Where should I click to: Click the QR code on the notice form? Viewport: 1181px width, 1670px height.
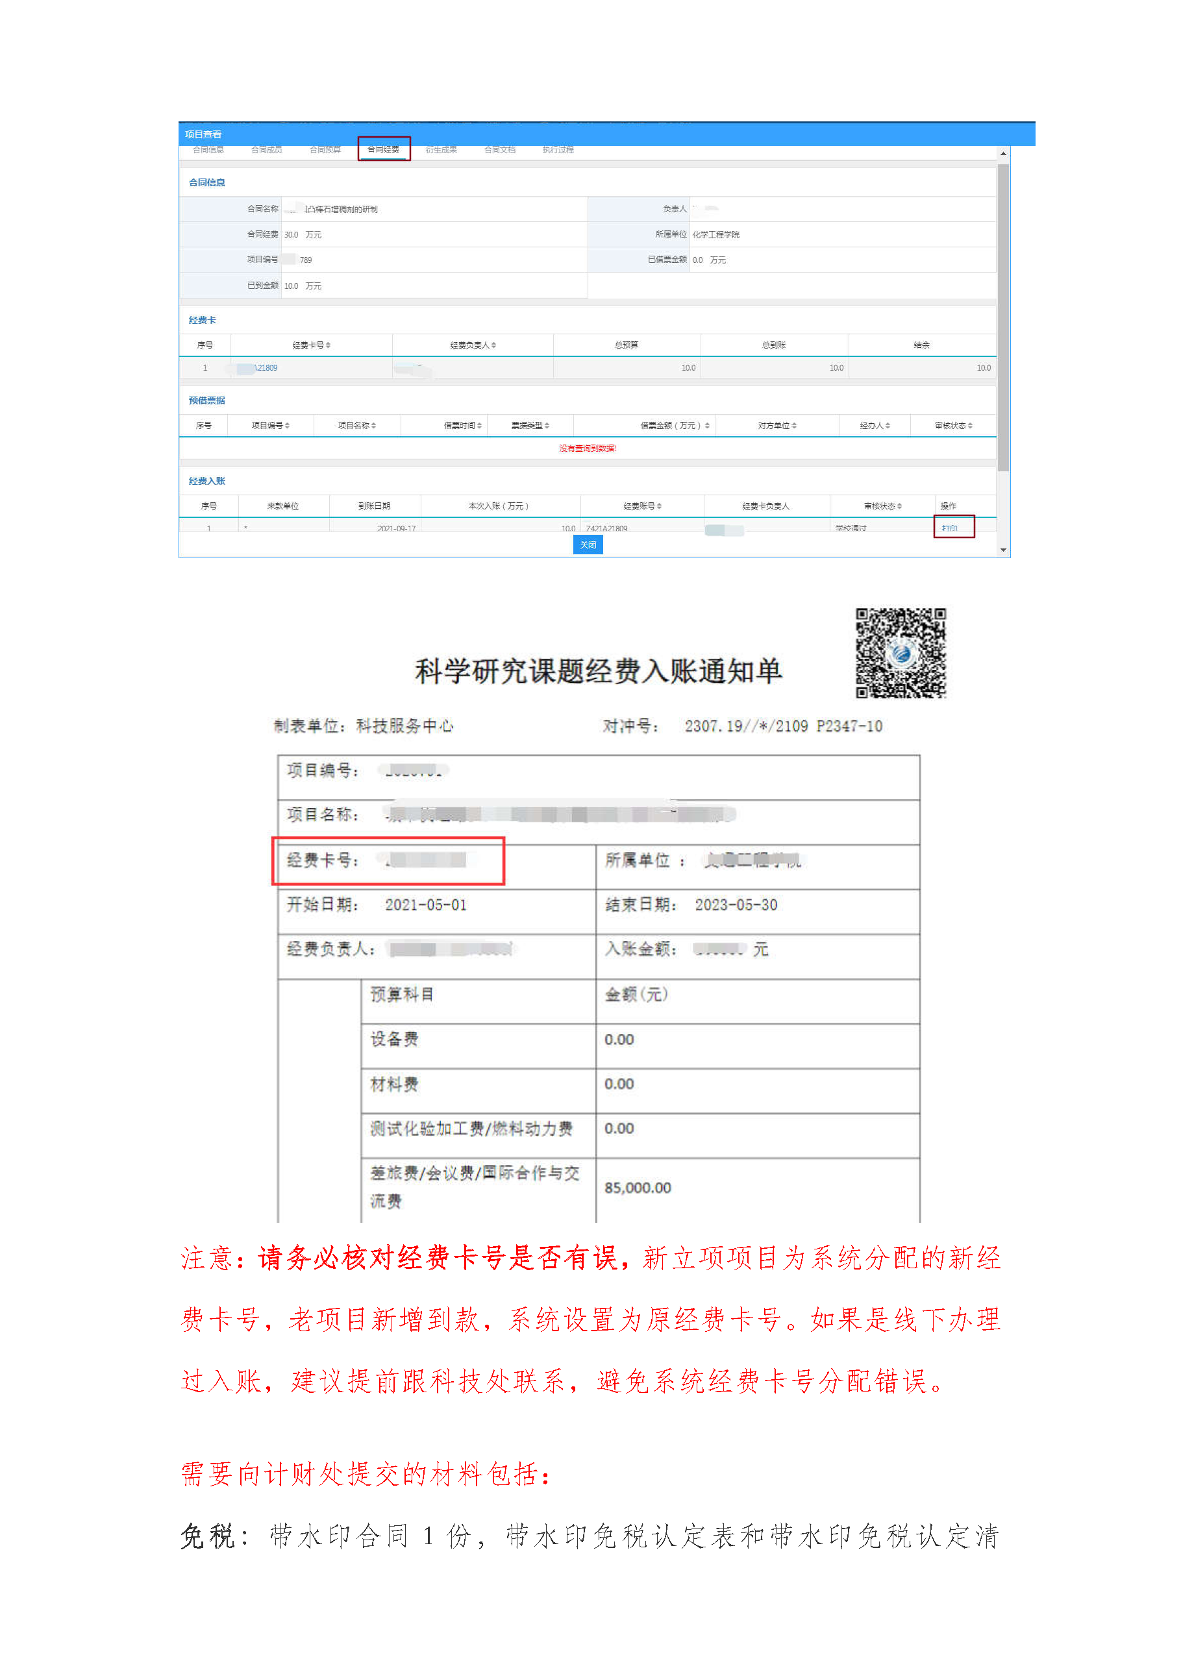click(900, 653)
